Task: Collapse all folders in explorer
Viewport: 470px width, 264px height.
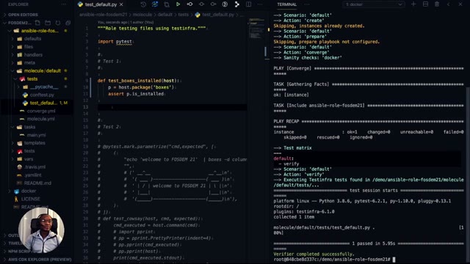Action: pos(68,23)
